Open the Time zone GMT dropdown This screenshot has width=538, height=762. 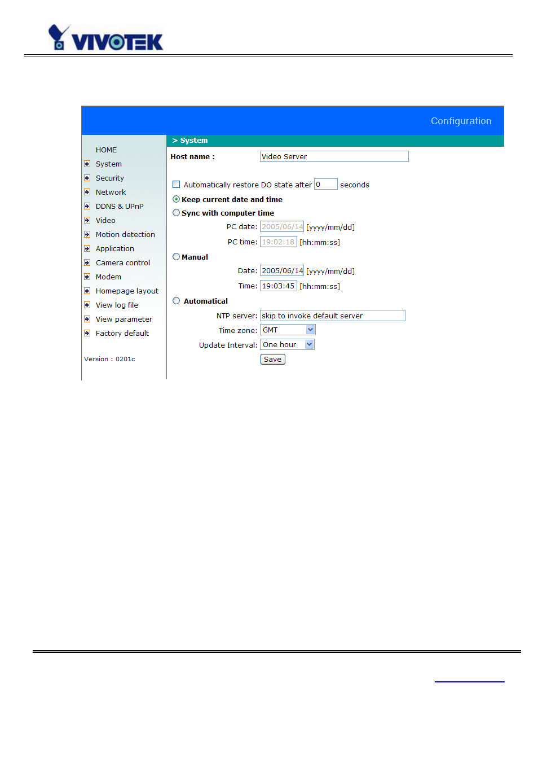(x=288, y=330)
